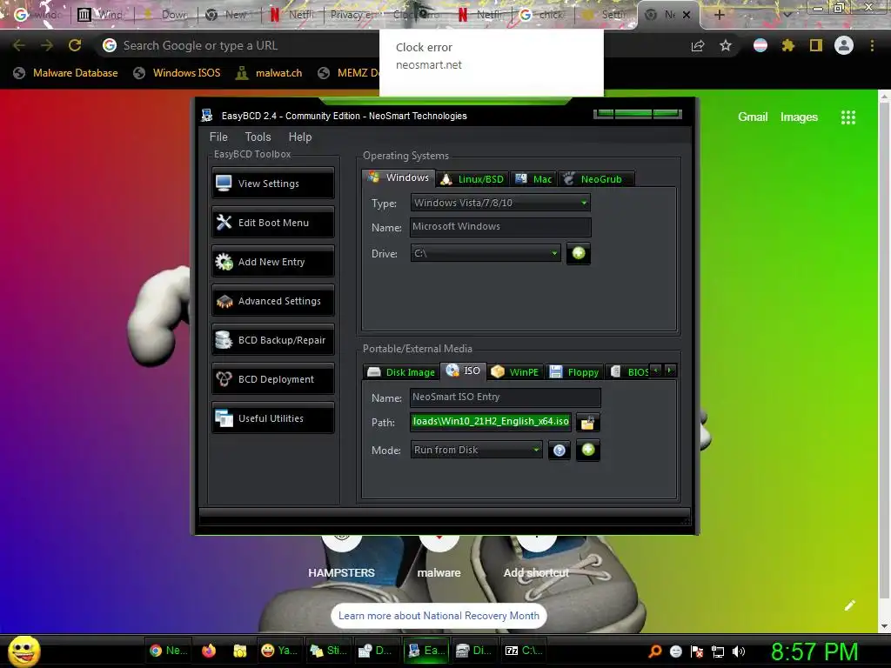Open Add New Entry section
891x668 pixels.
click(x=272, y=262)
